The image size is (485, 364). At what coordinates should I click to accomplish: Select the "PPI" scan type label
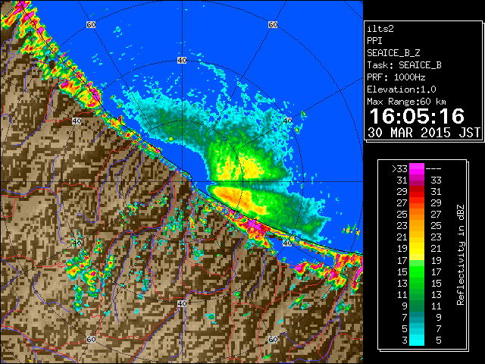pyautogui.click(x=374, y=41)
